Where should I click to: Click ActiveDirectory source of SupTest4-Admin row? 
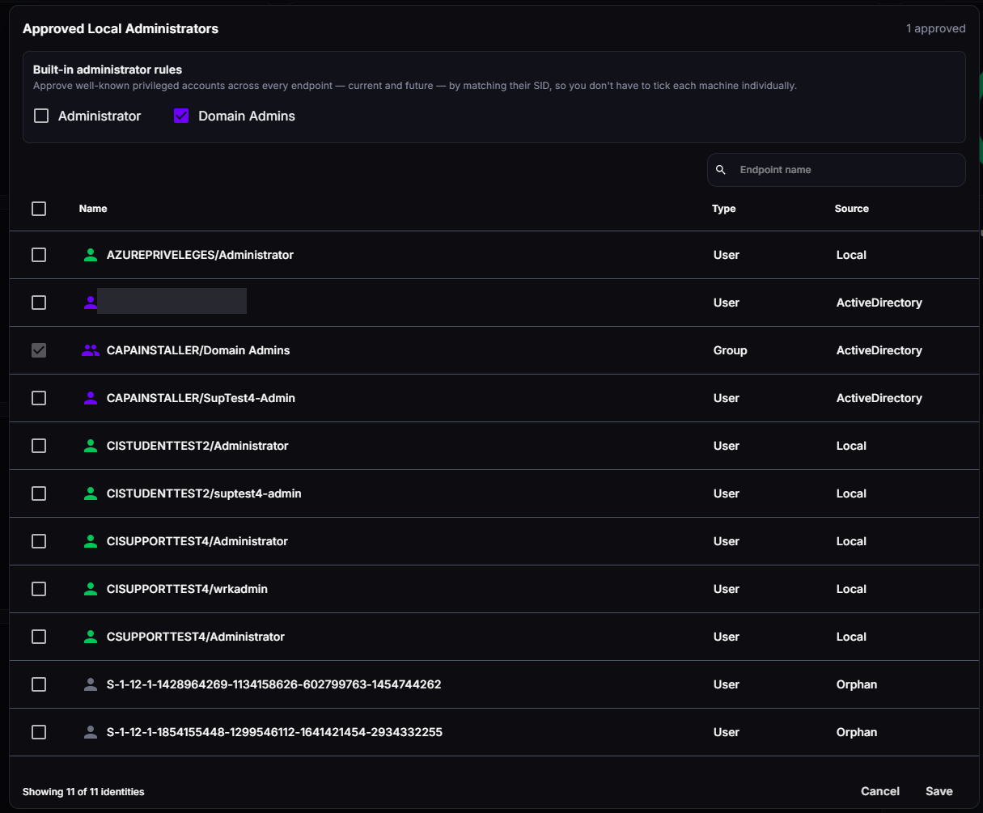879,398
